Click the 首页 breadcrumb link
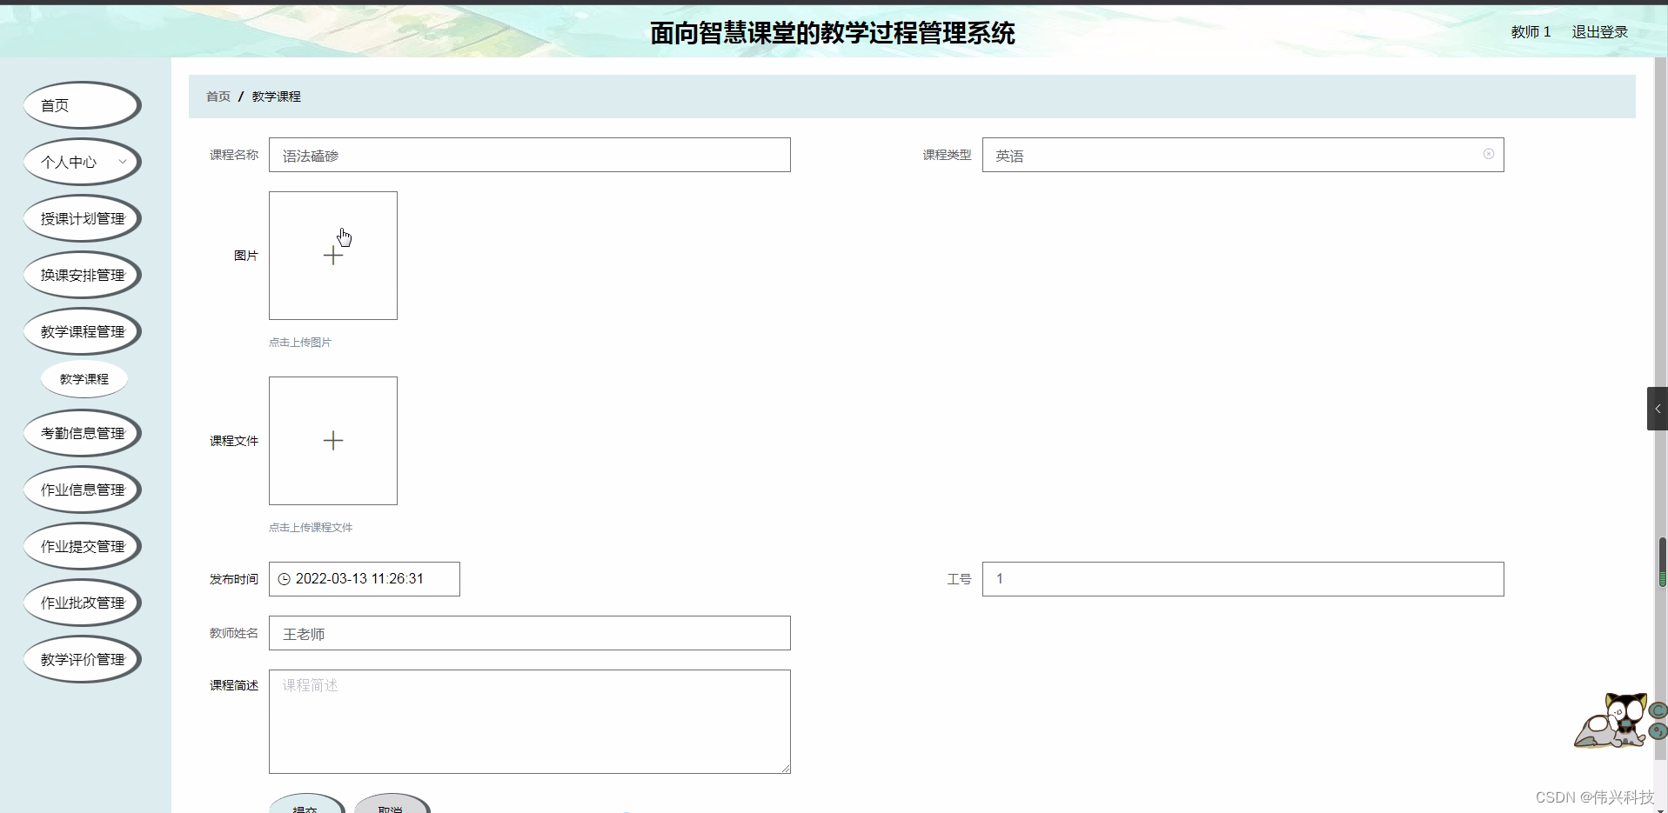Screen dimensions: 1668x813 [x=218, y=96]
